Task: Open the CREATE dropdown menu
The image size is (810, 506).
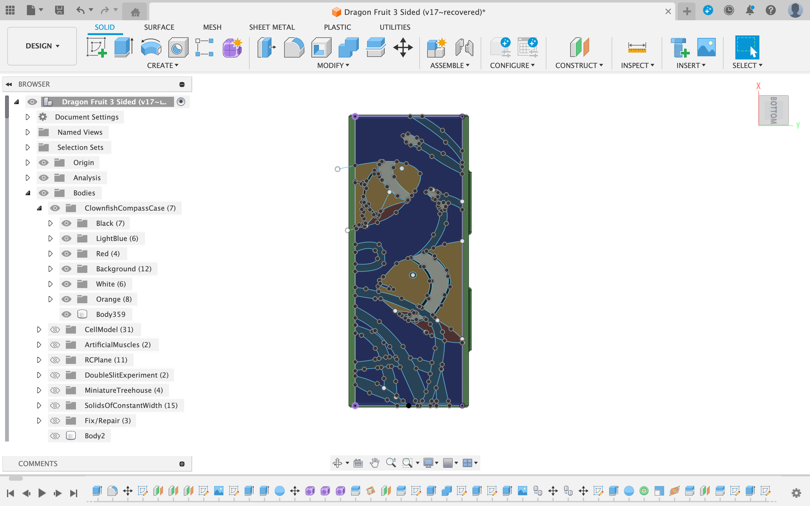Action: [x=163, y=65]
